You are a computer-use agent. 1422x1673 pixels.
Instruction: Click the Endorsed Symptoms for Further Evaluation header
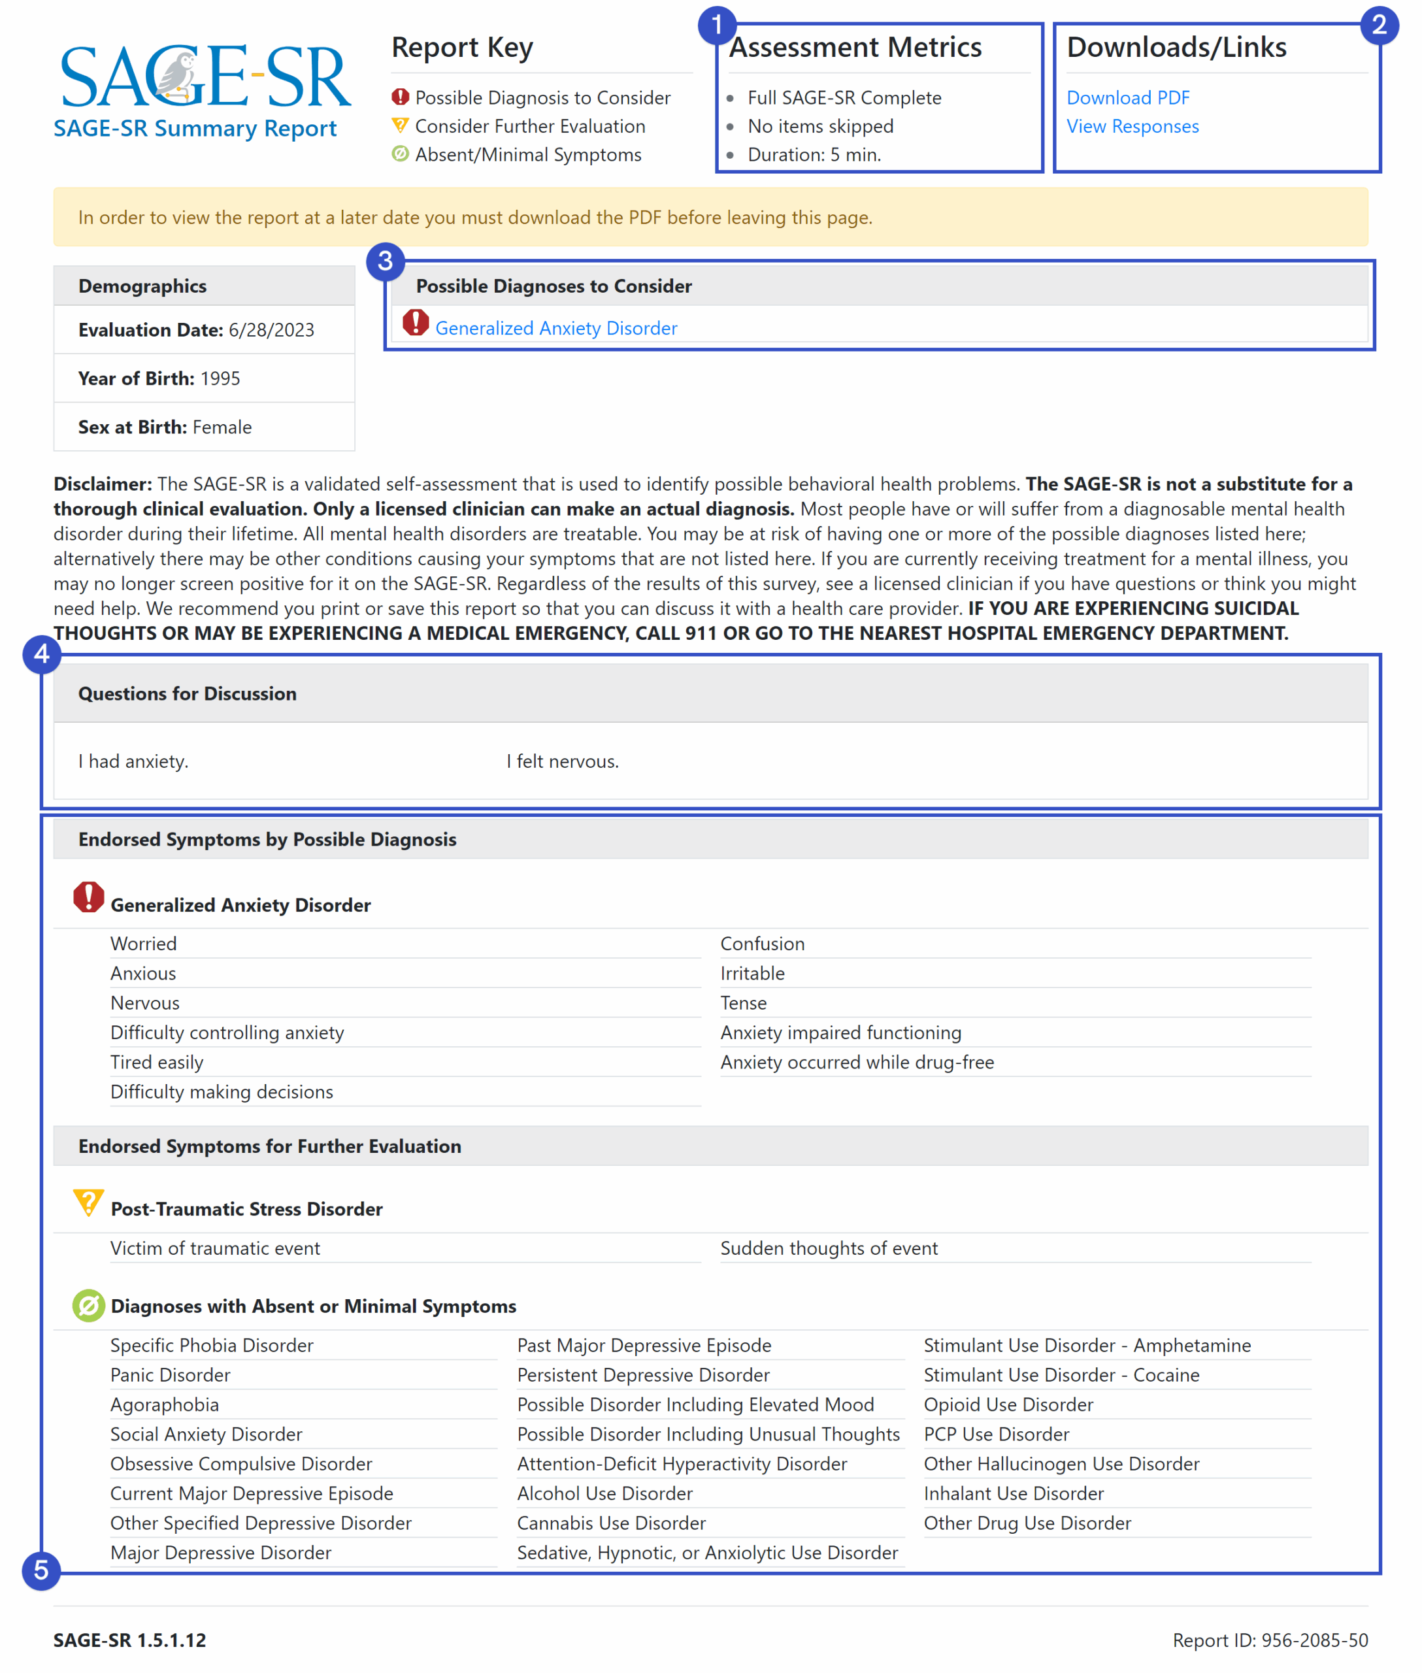pos(269,1146)
